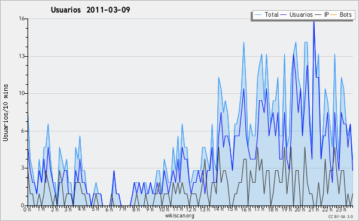Screen dimensions: 359x221
Task: Click the y-axis value 10
Action: (22, 93)
